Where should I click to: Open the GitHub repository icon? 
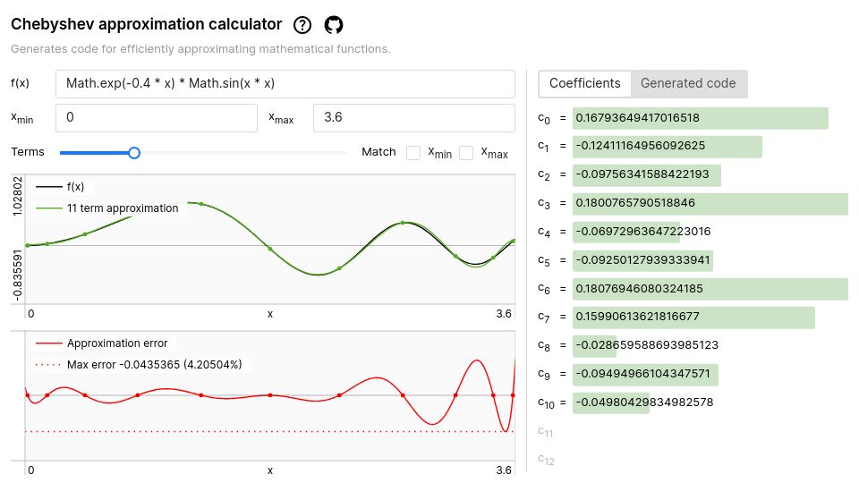coord(334,25)
